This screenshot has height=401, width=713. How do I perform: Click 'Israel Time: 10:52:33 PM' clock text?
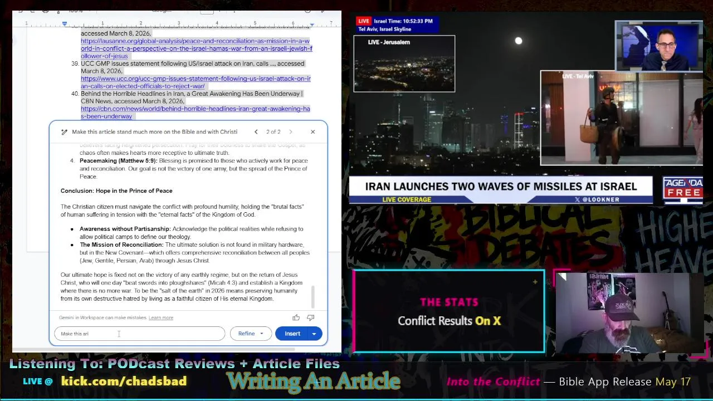(x=403, y=21)
